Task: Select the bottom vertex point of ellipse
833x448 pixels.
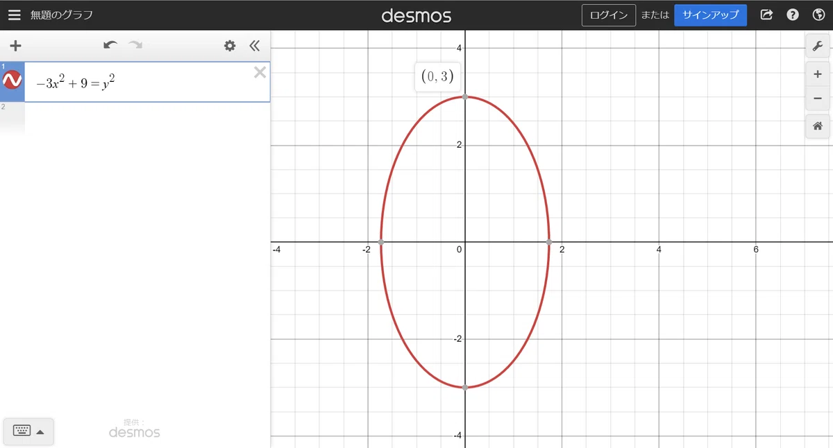Action: click(x=465, y=387)
